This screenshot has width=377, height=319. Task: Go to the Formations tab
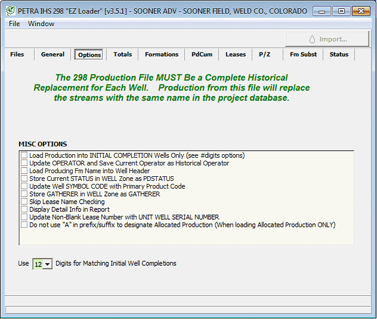[162, 54]
